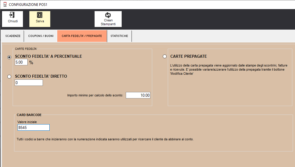The width and height of the screenshot is (295, 167).
Task: Go to the STATISTICHE tab
Action: click(x=119, y=36)
